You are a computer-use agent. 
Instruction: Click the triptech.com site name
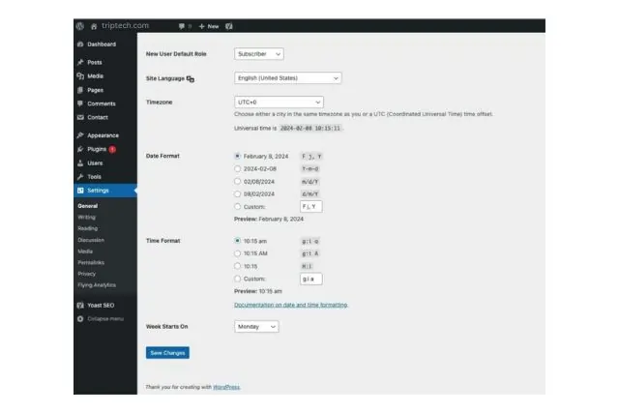(125, 26)
